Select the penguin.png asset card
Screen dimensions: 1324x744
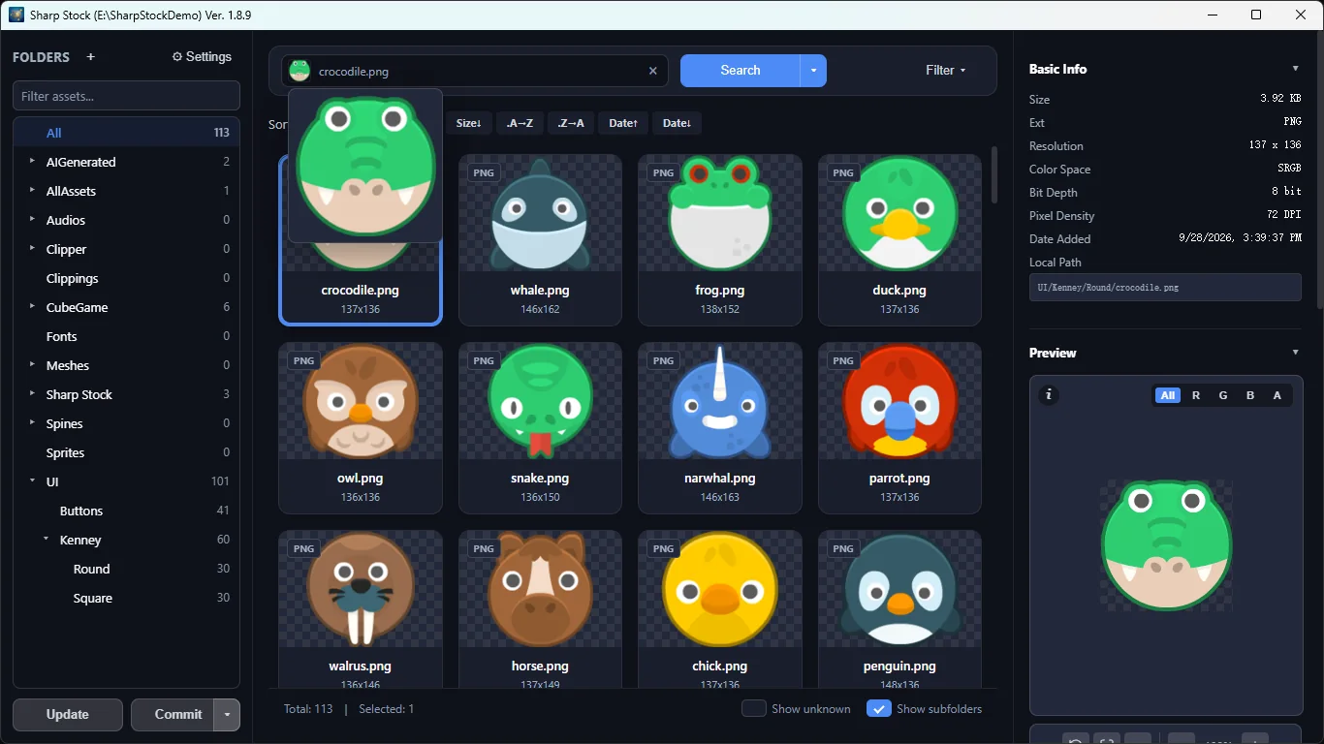(x=899, y=609)
